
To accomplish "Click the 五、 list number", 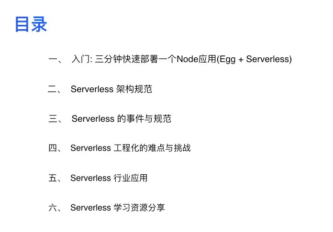I will (x=55, y=178).
